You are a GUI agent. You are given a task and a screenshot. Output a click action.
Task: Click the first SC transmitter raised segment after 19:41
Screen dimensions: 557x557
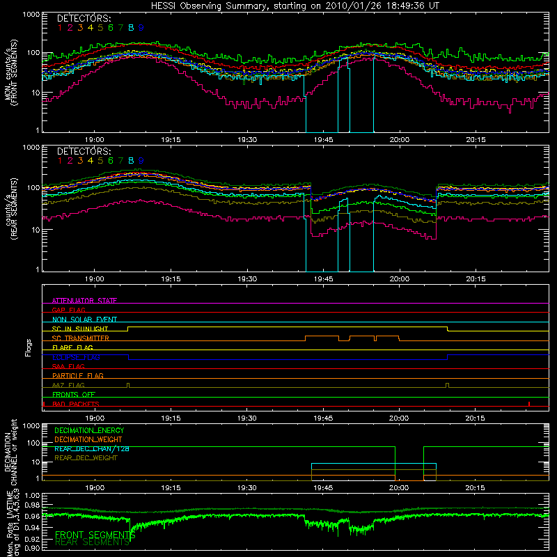tap(322, 336)
